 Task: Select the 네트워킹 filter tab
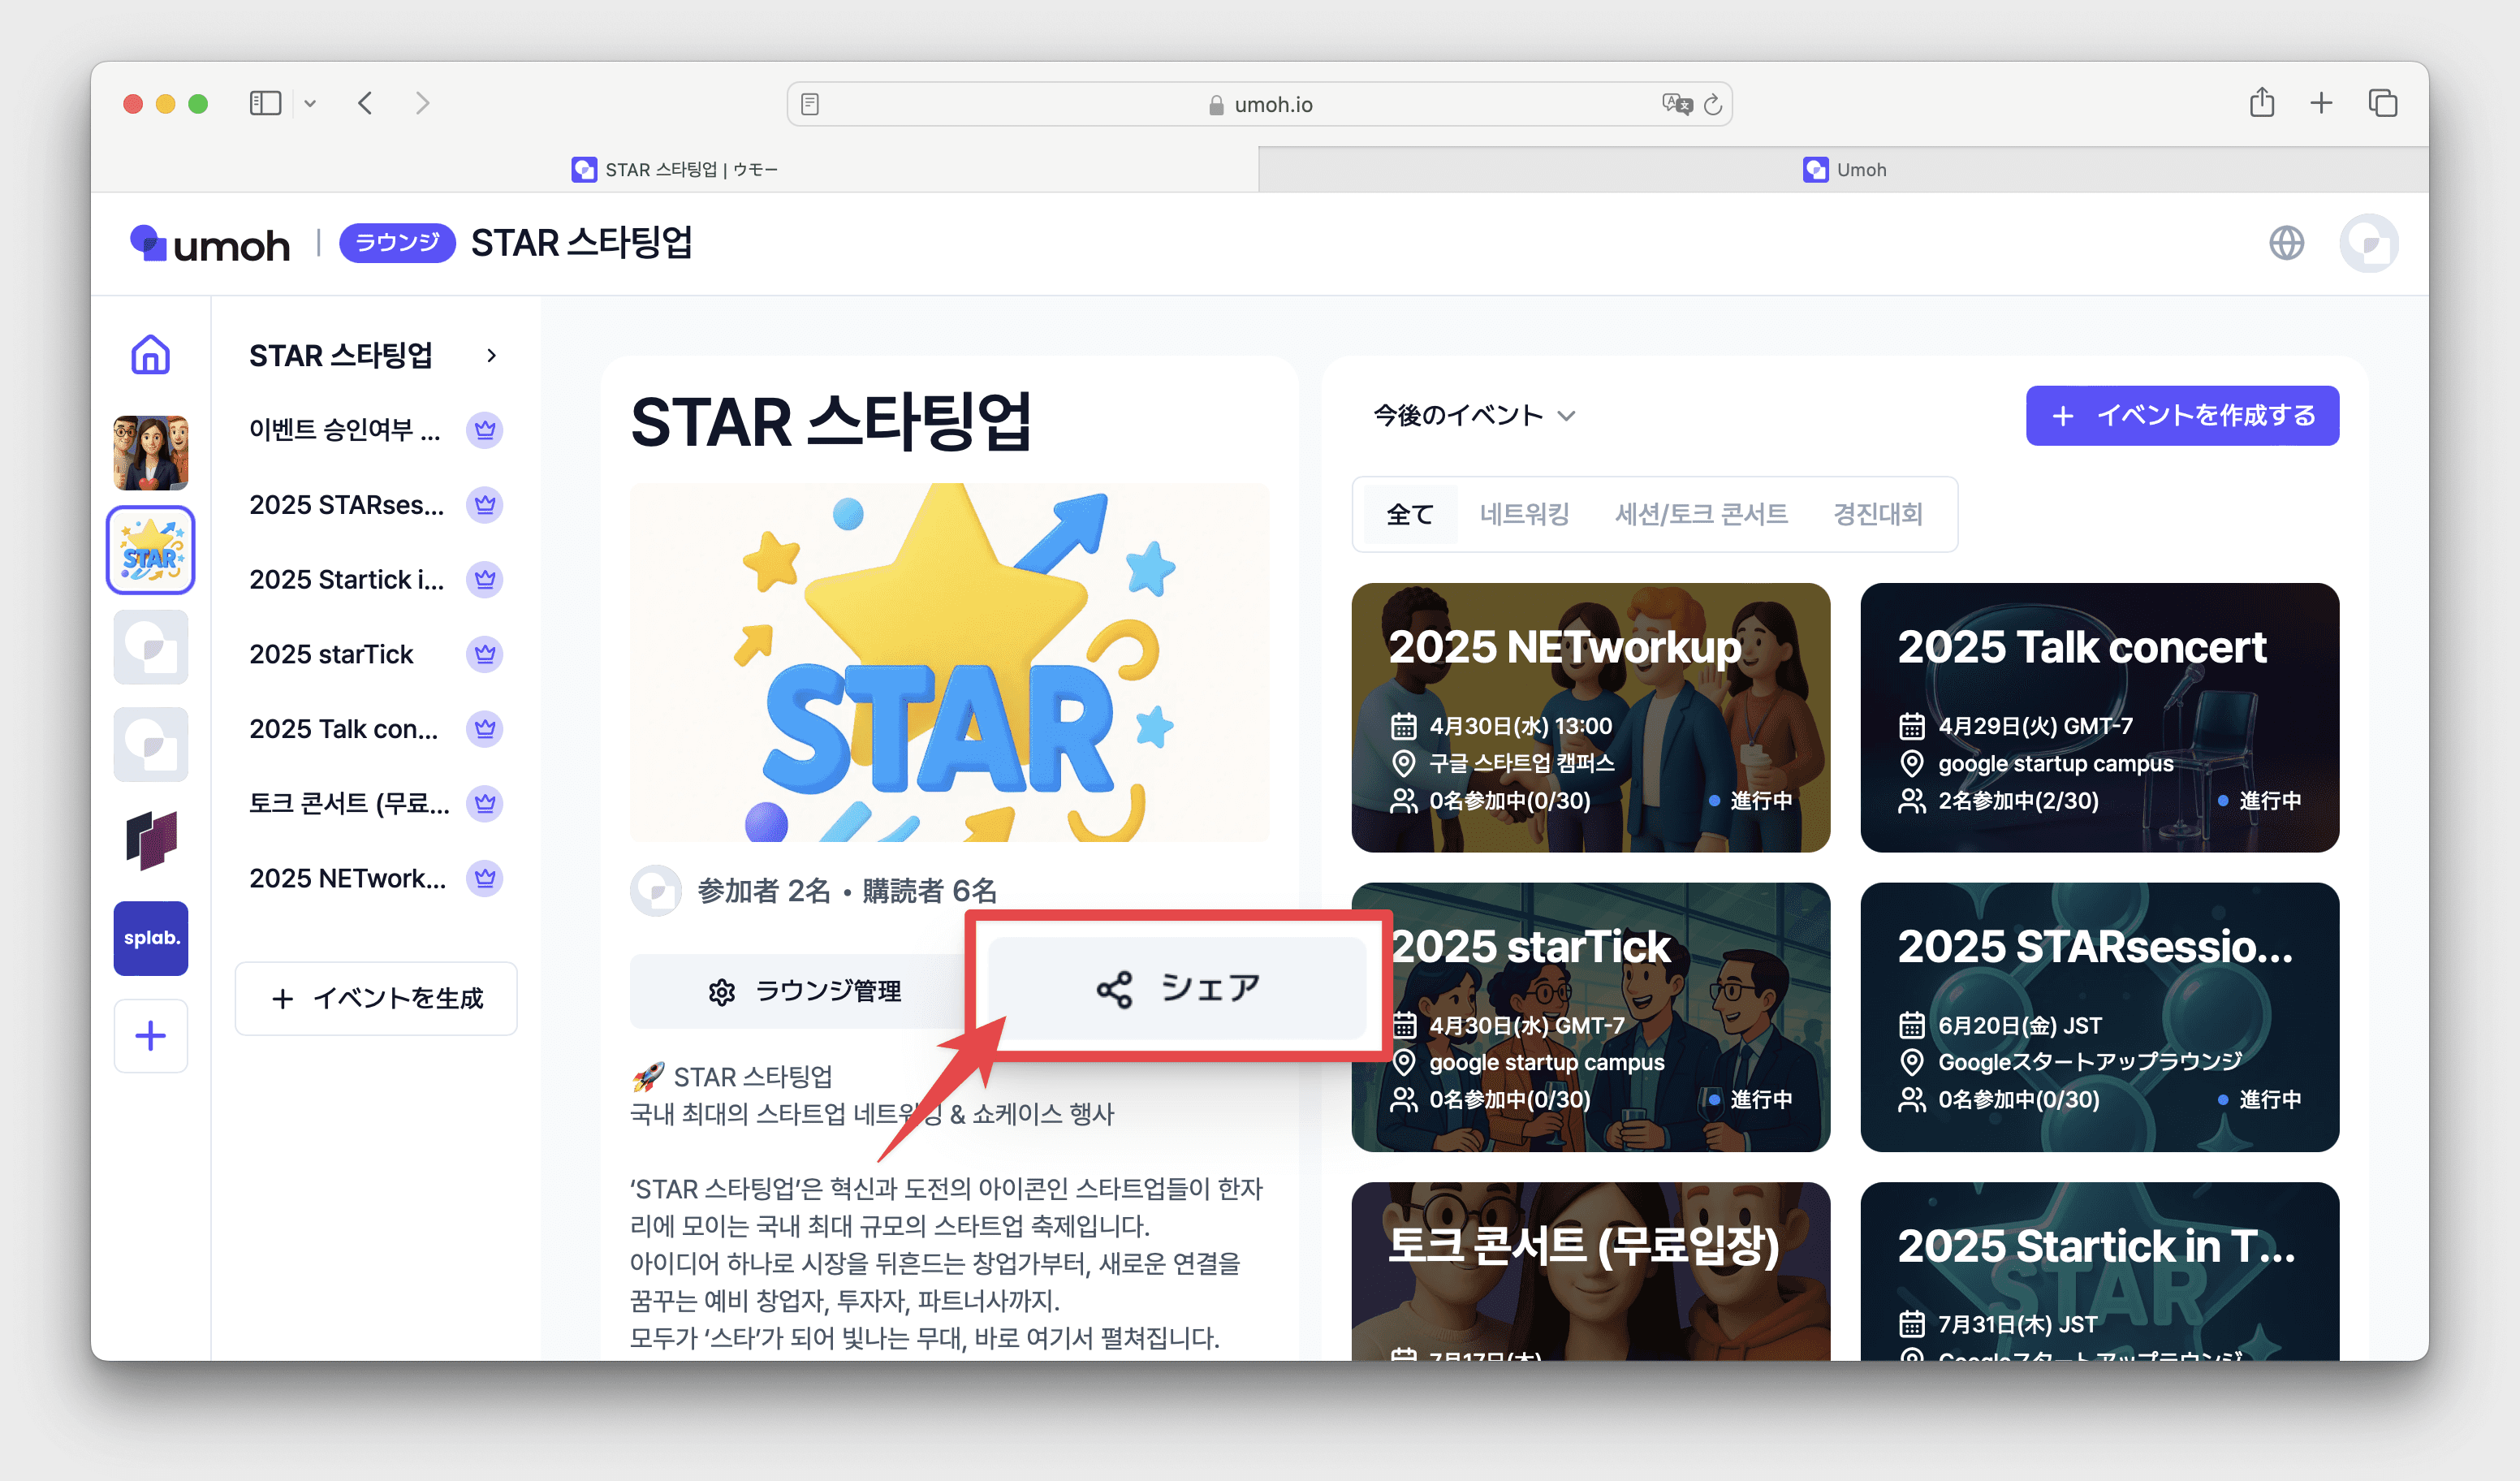tap(1523, 514)
